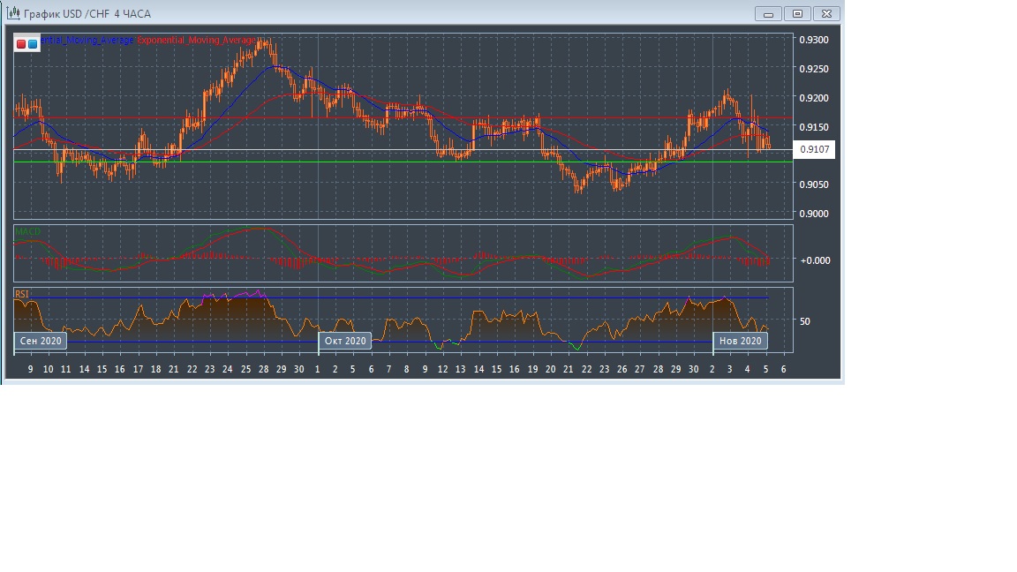This screenshot has height=572, width=1017.
Task: Click the red square legend icon
Action: [x=21, y=43]
